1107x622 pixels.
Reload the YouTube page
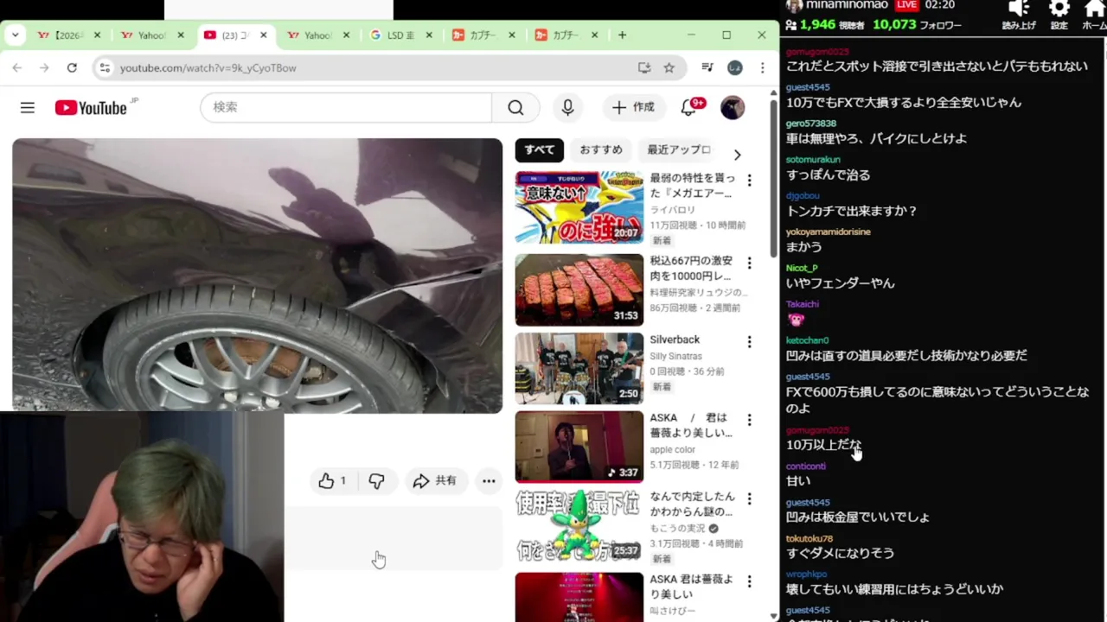coord(72,67)
